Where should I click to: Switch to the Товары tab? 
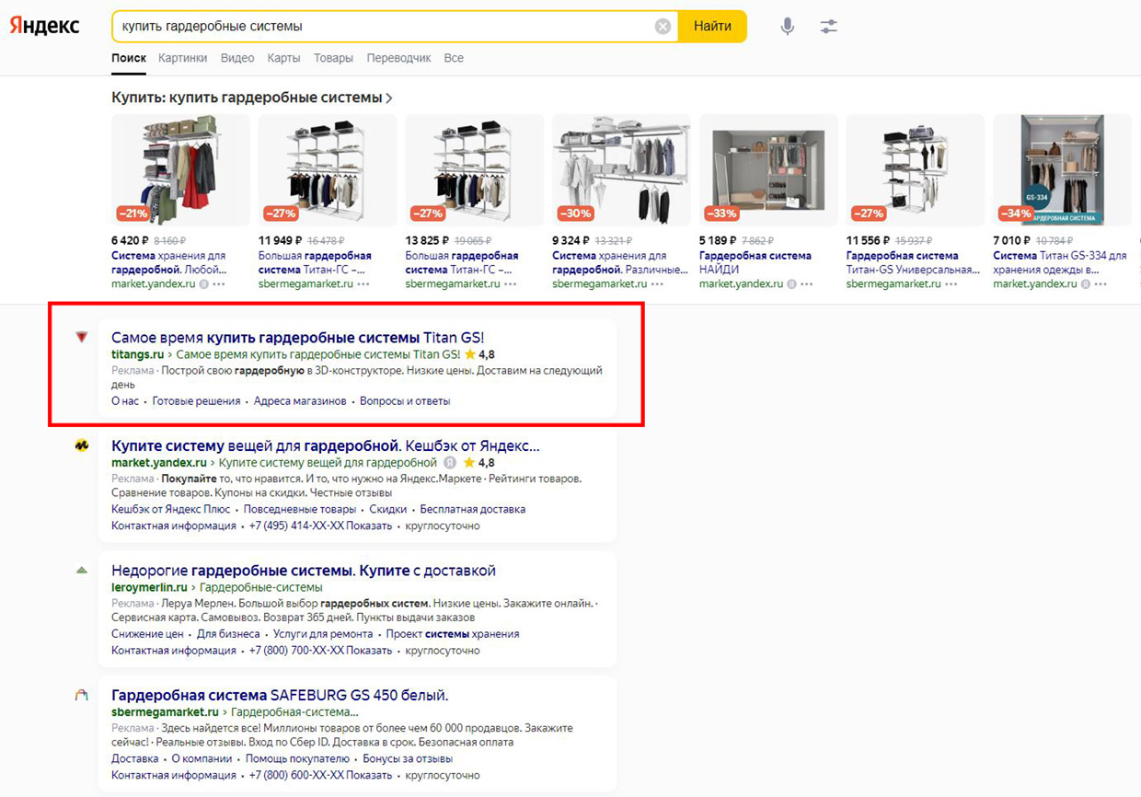[x=333, y=58]
